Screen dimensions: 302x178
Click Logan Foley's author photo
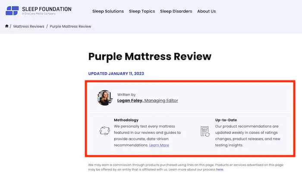point(105,98)
